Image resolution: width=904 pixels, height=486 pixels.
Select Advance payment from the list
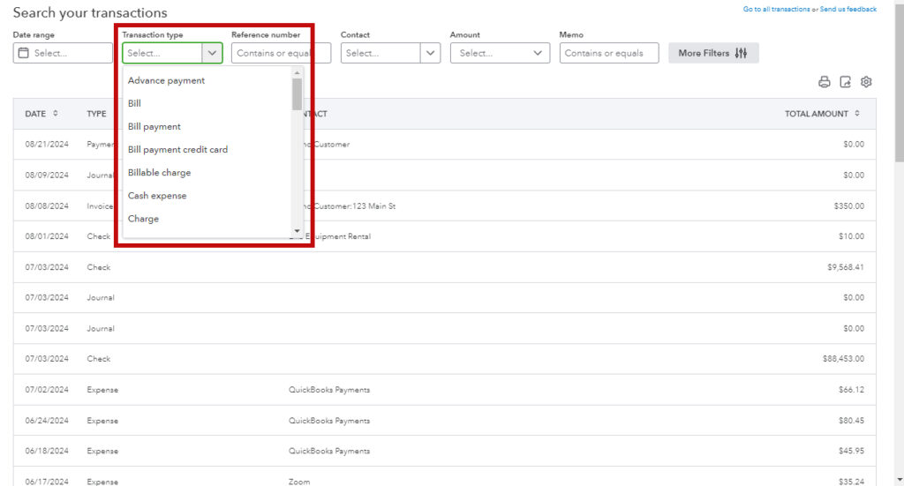coord(166,80)
